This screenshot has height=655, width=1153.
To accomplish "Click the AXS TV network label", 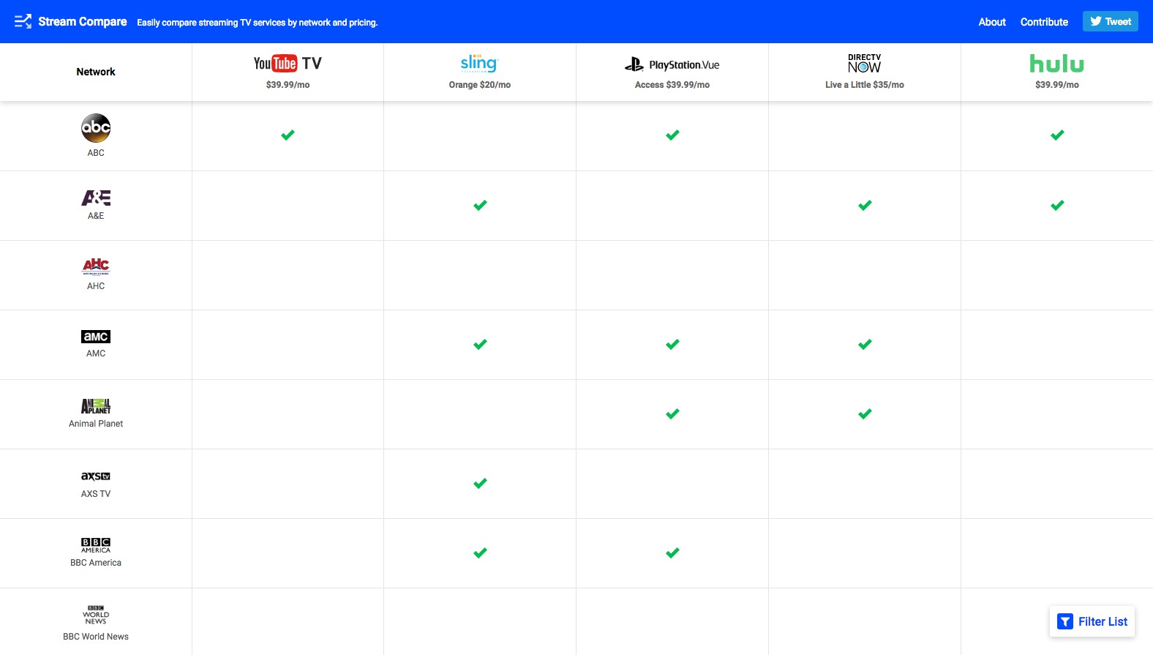I will click(96, 494).
